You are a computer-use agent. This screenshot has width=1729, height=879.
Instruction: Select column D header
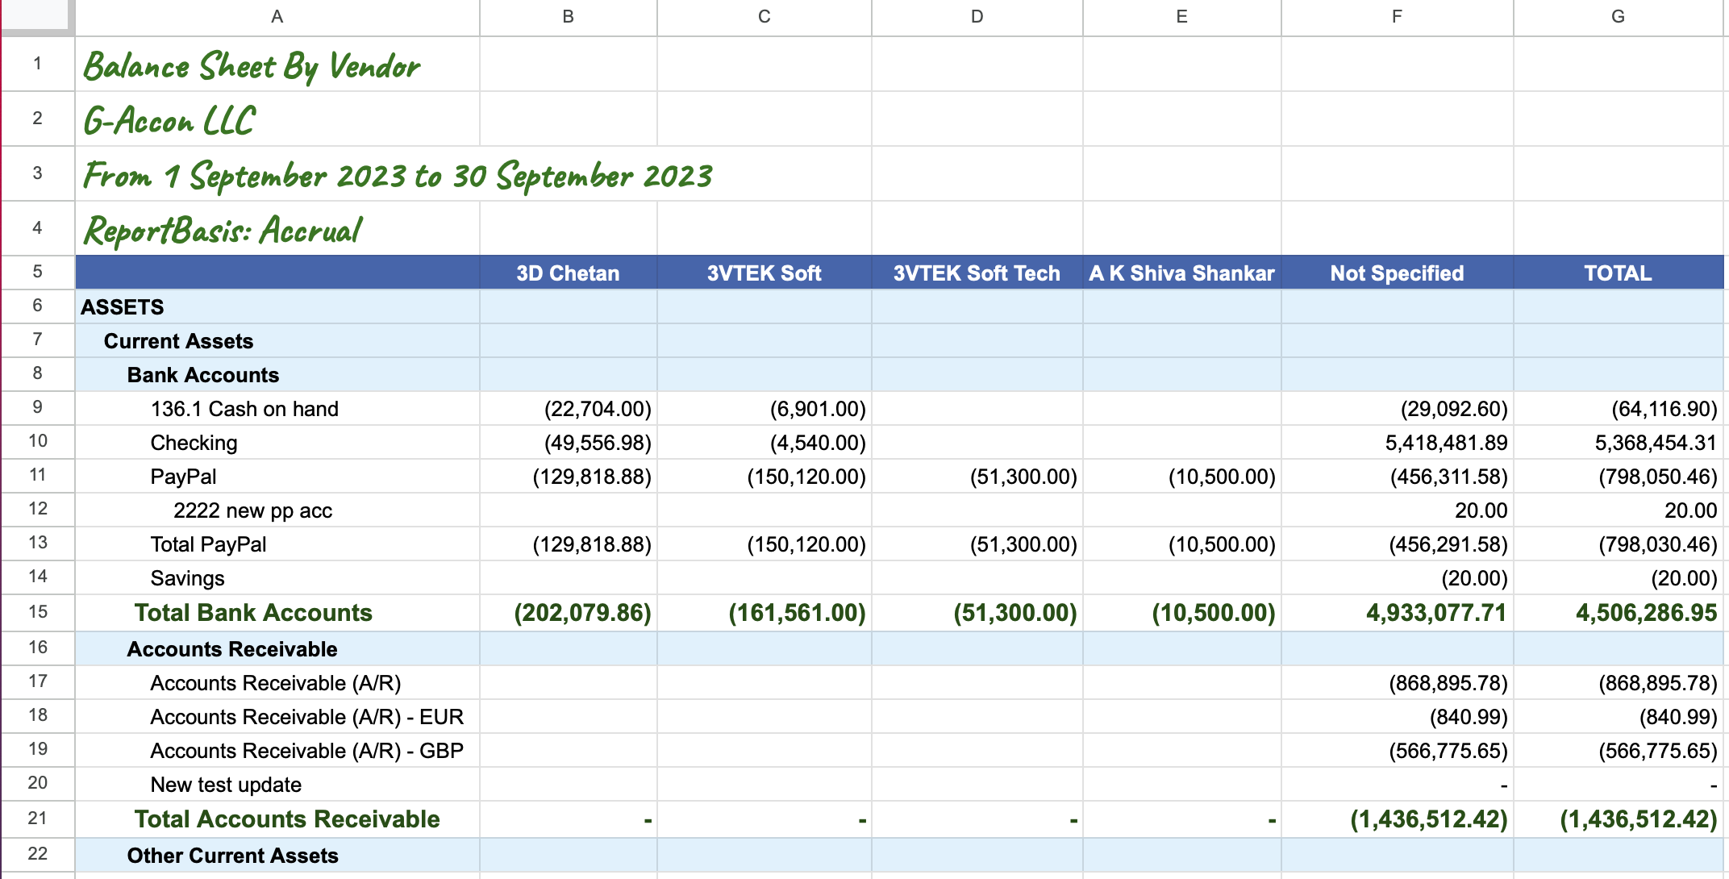977,17
